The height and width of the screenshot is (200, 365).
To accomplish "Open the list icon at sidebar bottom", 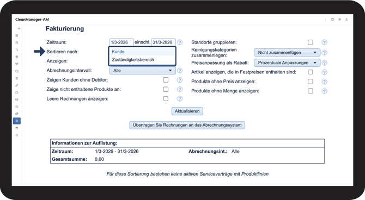I will [17, 135].
